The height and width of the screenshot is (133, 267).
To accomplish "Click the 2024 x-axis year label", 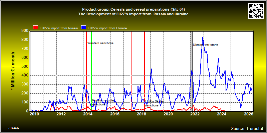I will [x=222, y=114].
